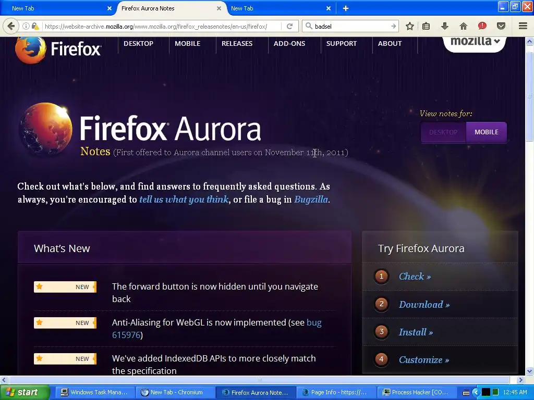Image resolution: width=534 pixels, height=400 pixels.
Task: Click step 2 circle next to Download
Action: [x=381, y=304]
